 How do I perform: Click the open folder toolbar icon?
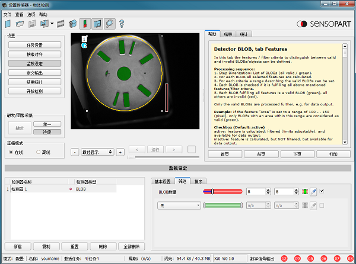coord(20,24)
